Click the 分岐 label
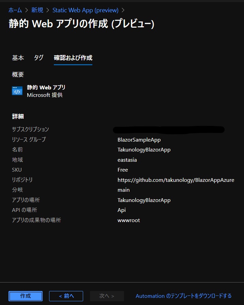This screenshot has width=244, height=305. (x=17, y=190)
